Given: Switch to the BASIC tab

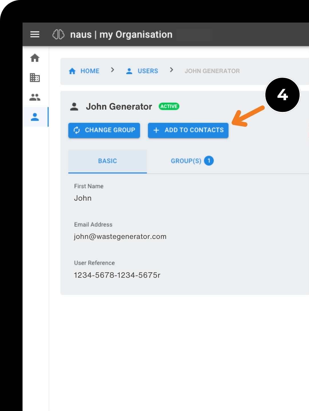Looking at the screenshot, I should (x=108, y=161).
